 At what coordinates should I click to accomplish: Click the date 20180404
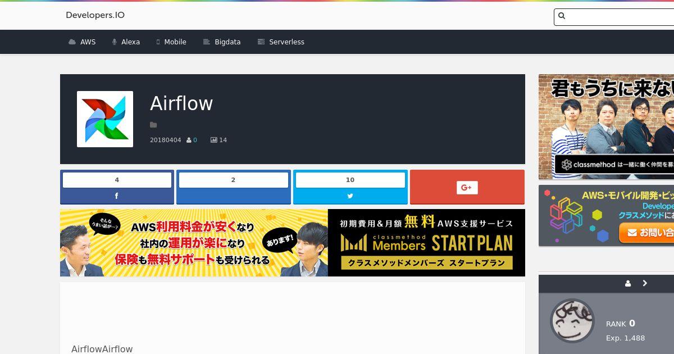(x=166, y=140)
